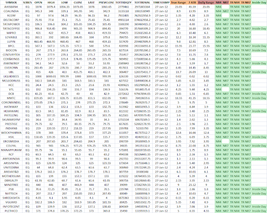Select the LOW column header
The image size is (267, 213).
[64, 3]
